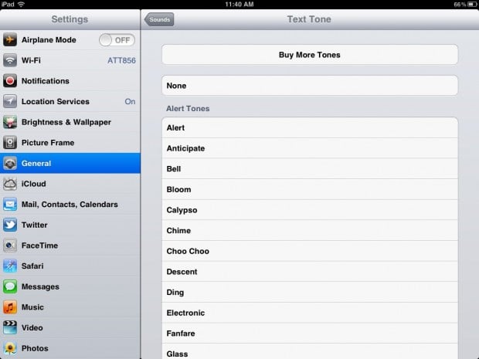Tap the battery status icon
The image size is (479, 359).
[x=472, y=5]
